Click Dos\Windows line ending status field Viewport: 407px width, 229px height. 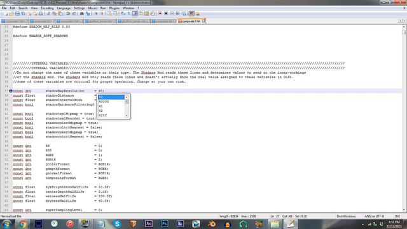pyautogui.click(x=346, y=216)
